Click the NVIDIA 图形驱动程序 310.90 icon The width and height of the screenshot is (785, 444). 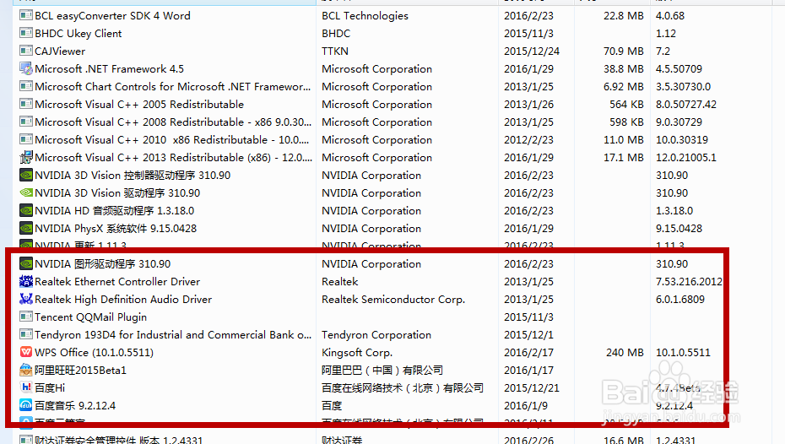click(x=25, y=264)
